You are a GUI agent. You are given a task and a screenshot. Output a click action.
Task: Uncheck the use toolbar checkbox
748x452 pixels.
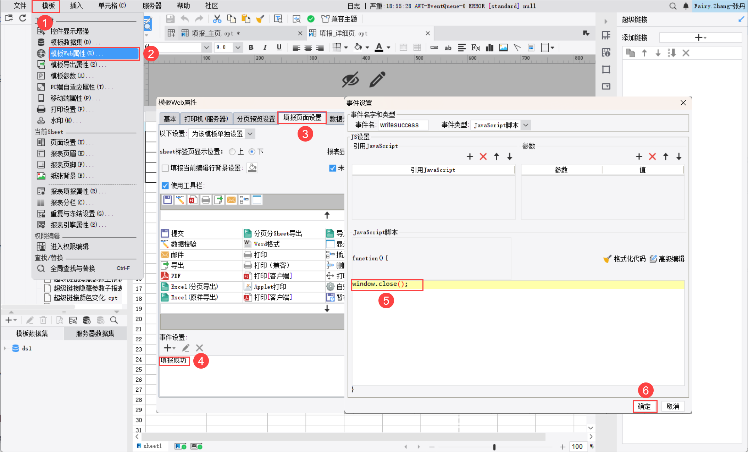165,186
